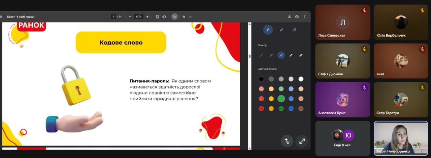The image size is (431, 158).
Task: Select the highlighter tool in the annotation panel
Action: click(281, 30)
